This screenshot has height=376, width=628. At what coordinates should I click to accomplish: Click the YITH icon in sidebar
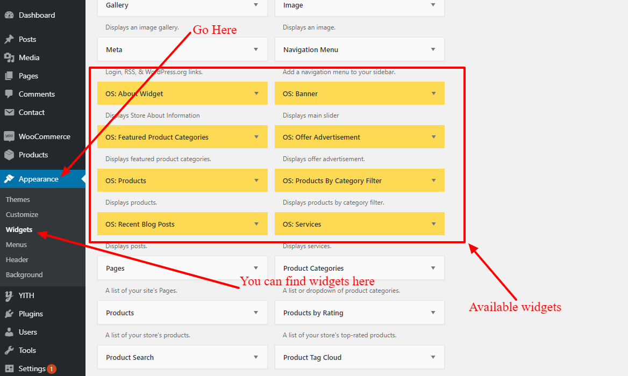click(9, 295)
